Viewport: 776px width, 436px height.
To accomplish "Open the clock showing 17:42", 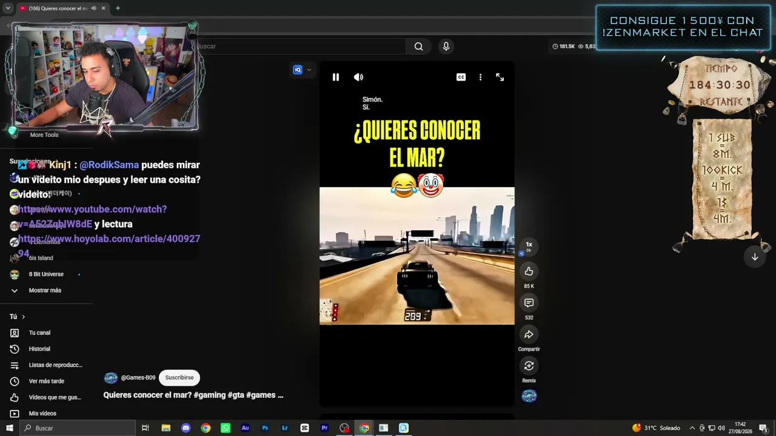I will (740, 428).
